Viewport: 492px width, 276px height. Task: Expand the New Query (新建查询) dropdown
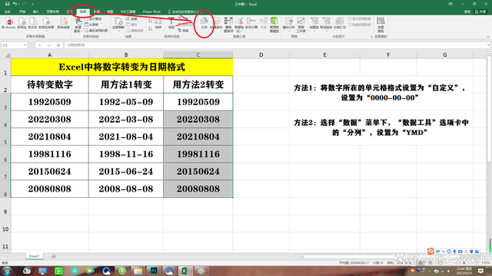point(78,25)
